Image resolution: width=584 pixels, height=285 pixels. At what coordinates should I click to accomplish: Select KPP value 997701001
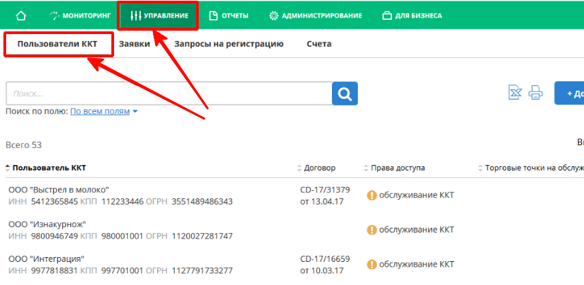pyautogui.click(x=122, y=271)
